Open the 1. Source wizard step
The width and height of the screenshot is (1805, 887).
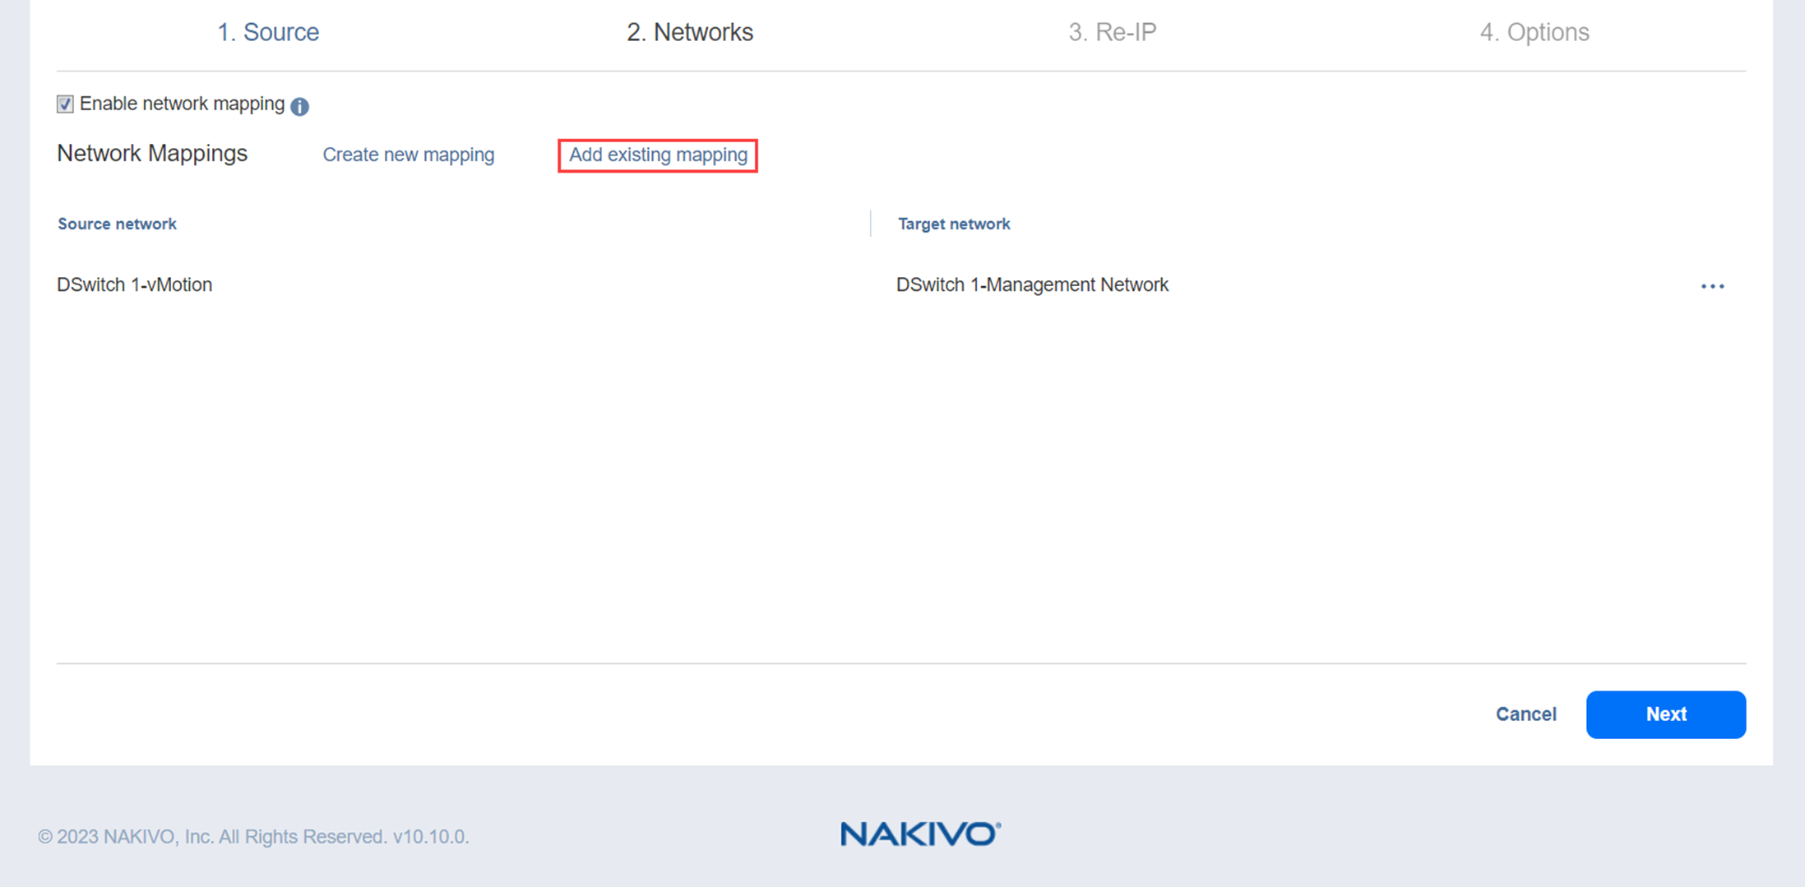click(x=267, y=32)
